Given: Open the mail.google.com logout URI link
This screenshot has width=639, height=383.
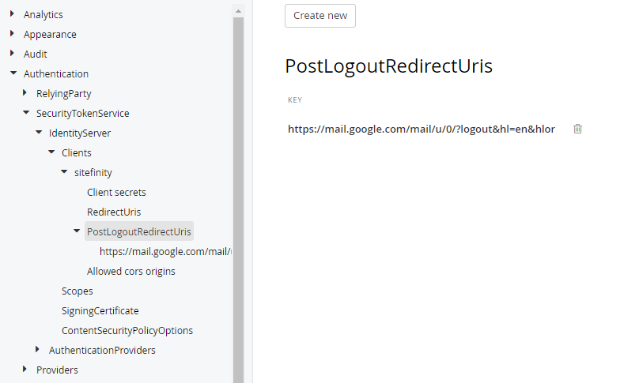Looking at the screenshot, I should (x=422, y=129).
